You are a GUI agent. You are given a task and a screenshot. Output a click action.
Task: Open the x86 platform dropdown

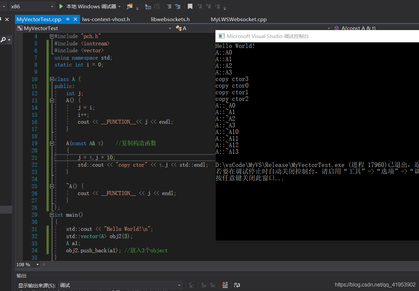[32, 6]
